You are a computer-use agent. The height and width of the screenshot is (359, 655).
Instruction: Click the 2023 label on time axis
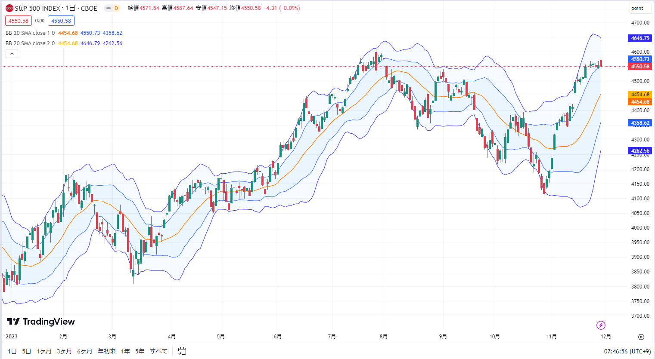(x=12, y=337)
